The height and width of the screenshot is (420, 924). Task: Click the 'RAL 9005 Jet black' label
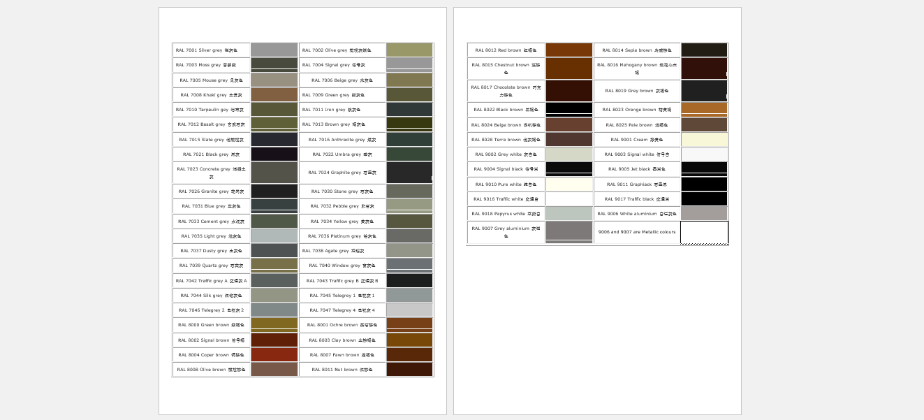[x=636, y=169]
